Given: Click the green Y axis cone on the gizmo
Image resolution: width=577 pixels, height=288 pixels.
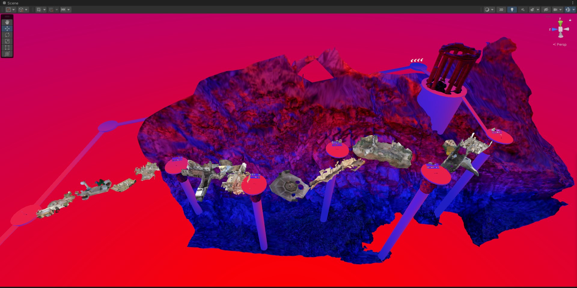Looking at the screenshot, I should point(560,23).
